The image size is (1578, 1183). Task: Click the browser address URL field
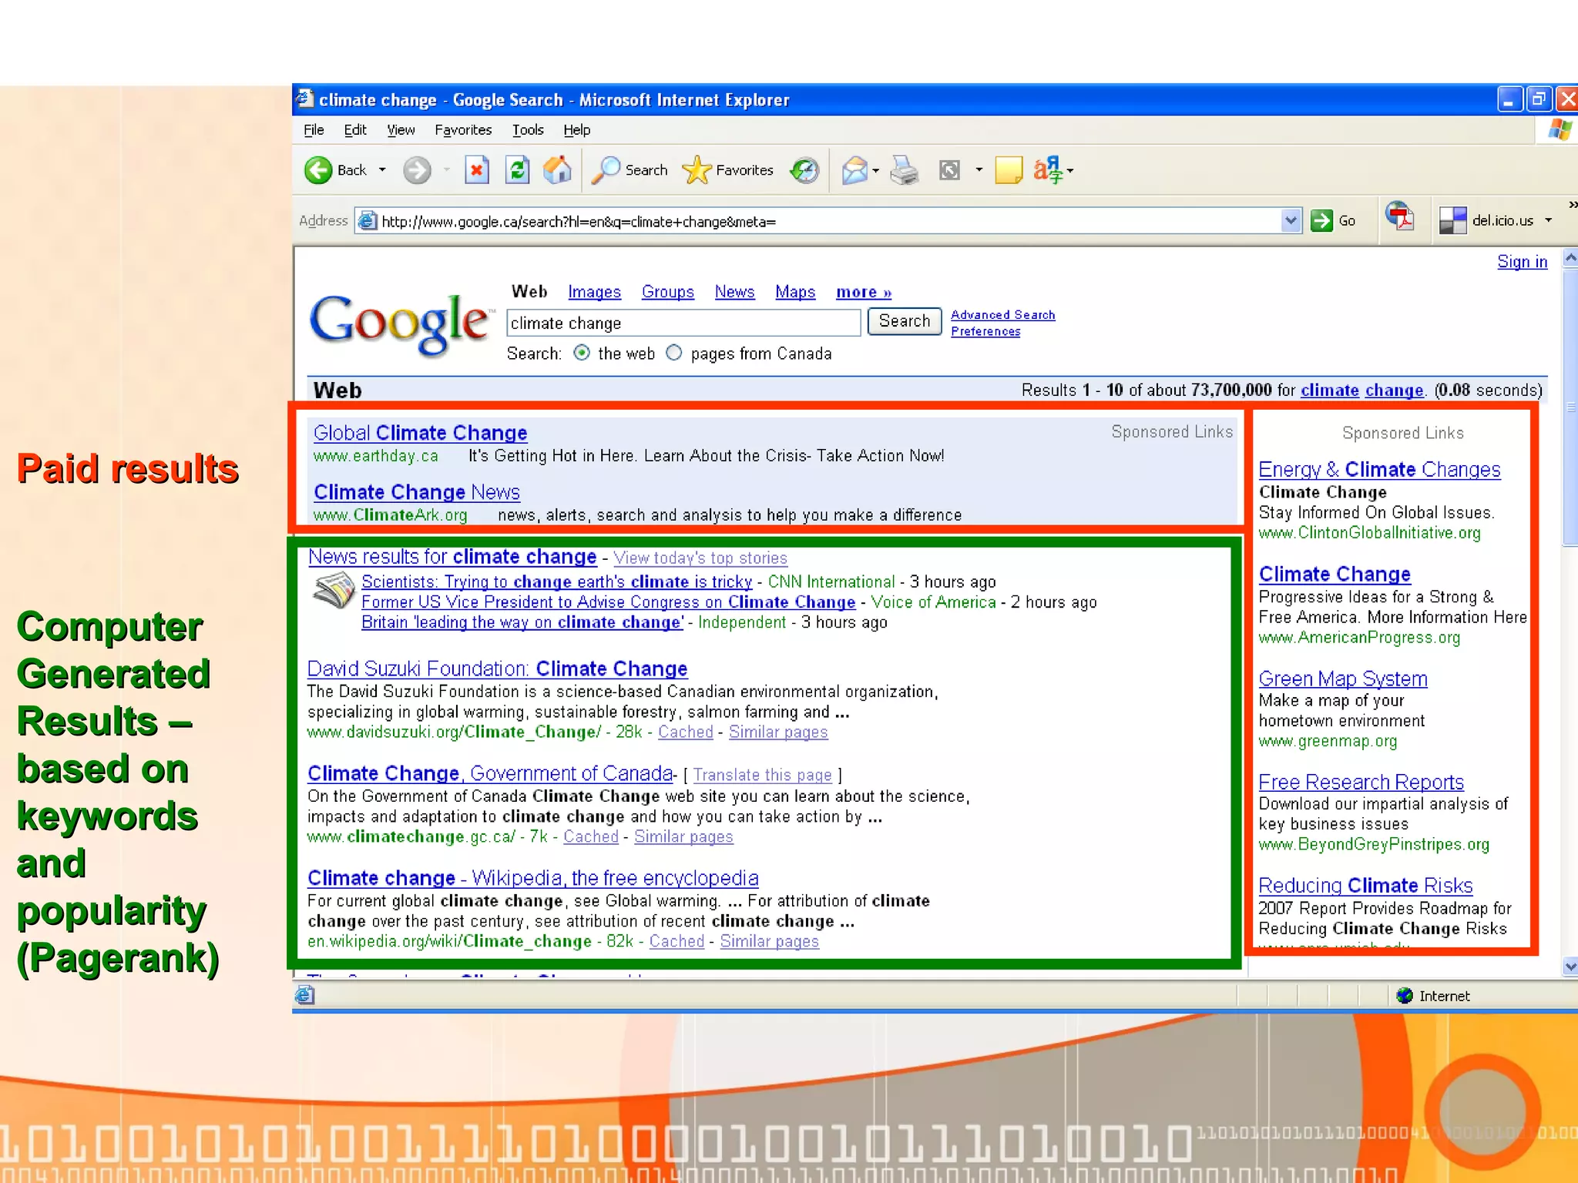tap(828, 221)
